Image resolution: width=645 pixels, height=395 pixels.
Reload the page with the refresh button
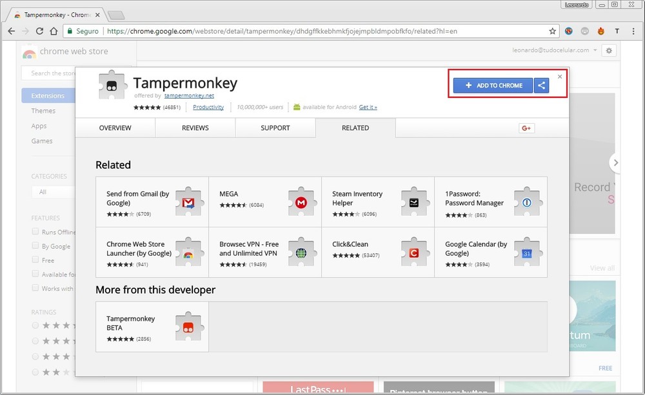[39, 31]
